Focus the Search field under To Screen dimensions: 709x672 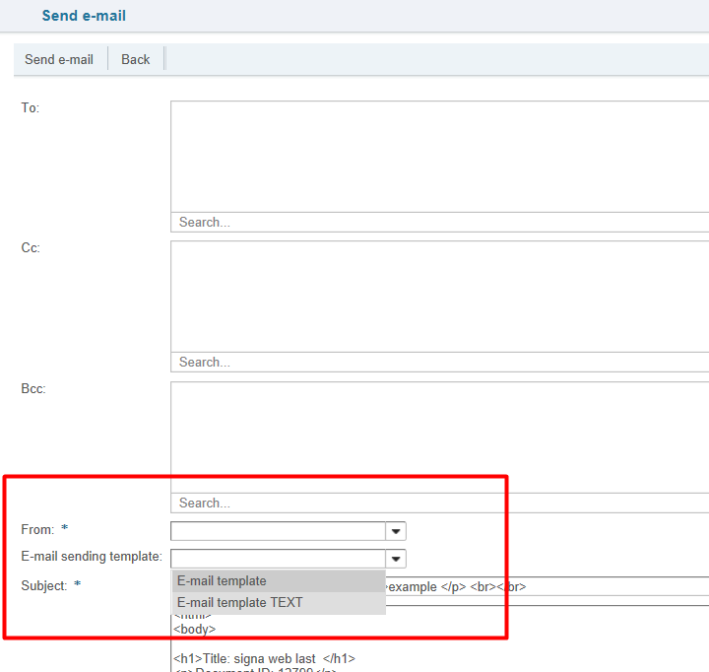pyautogui.click(x=439, y=223)
